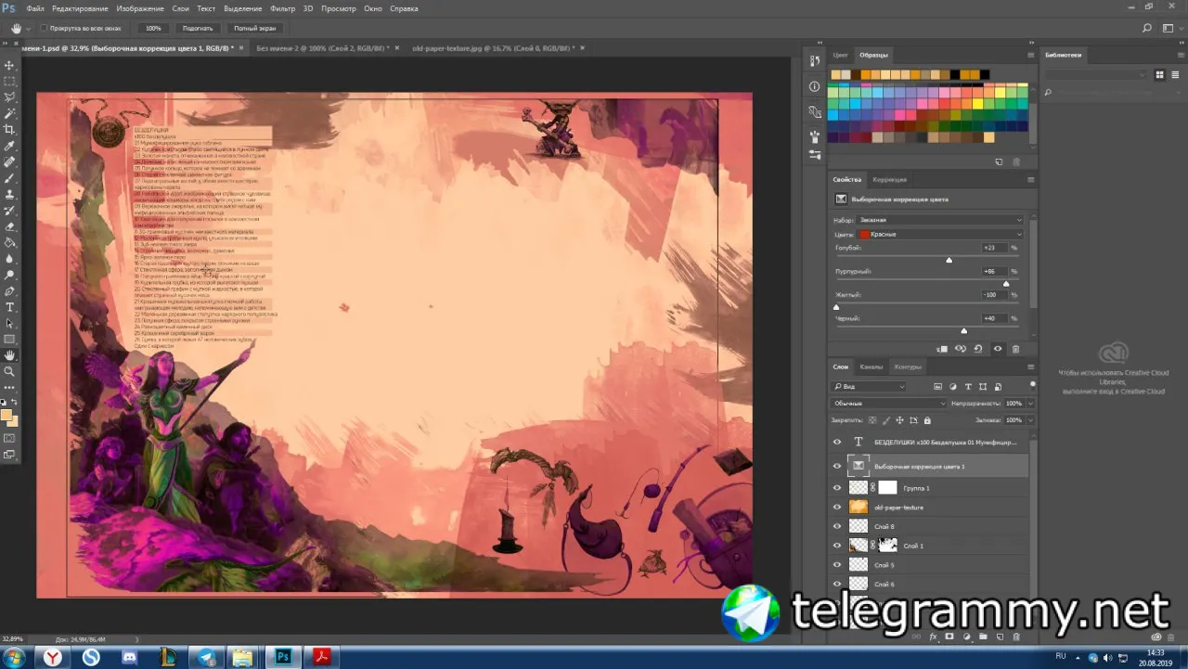This screenshot has width=1188, height=669.
Task: Switch to the Каналы tab
Action: coord(871,367)
